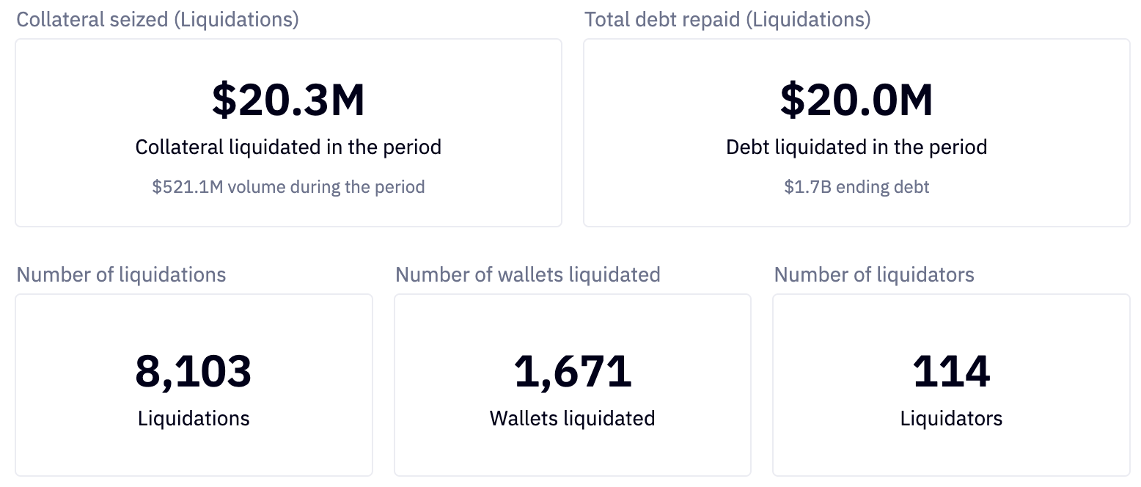Click the Debt liquidated in the period label

[856, 147]
